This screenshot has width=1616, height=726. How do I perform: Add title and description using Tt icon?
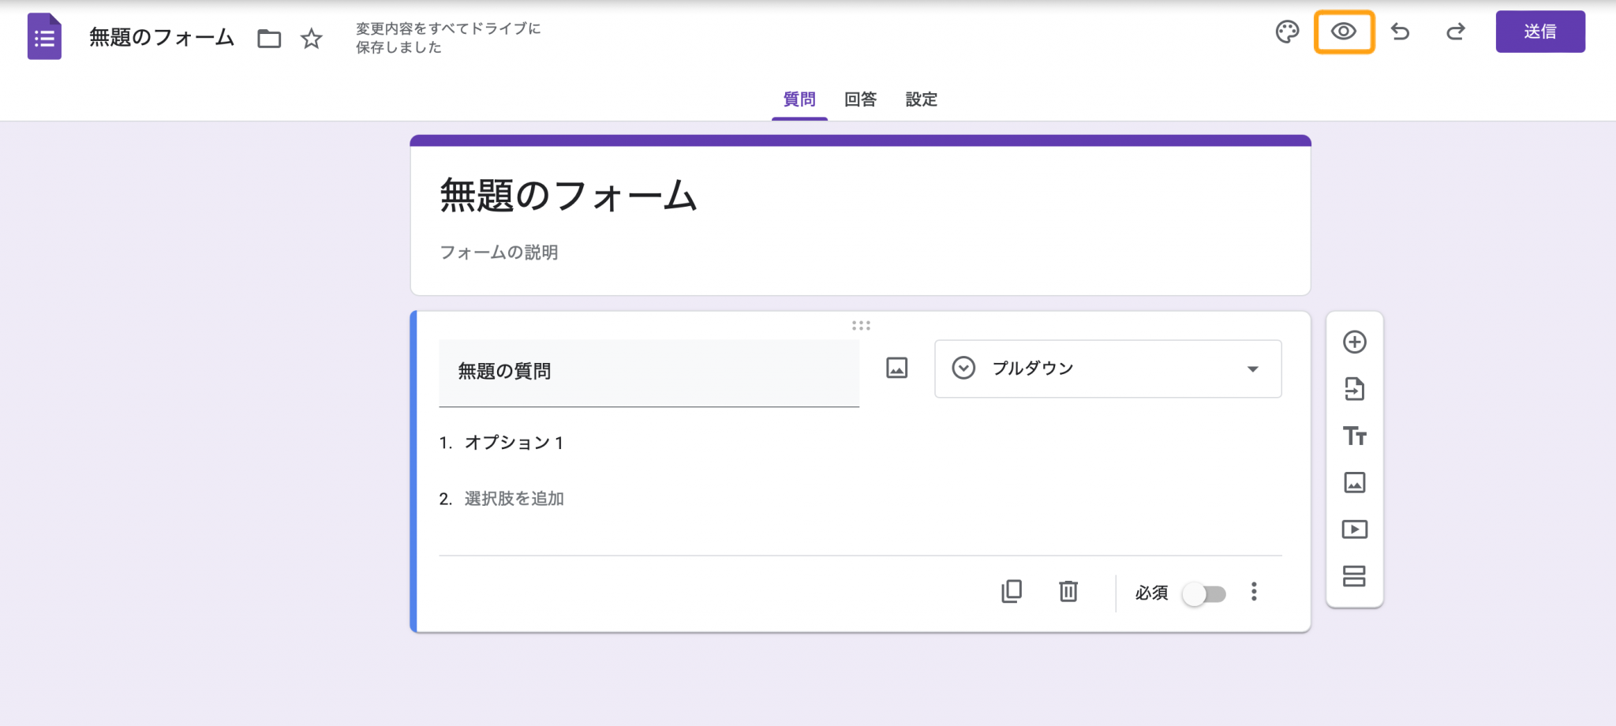[1356, 436]
